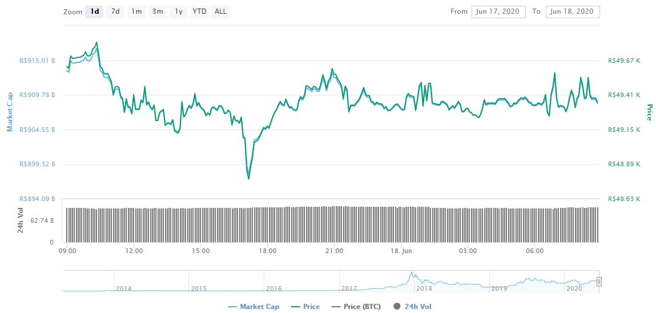Click R$48.89 K price axis label
This screenshot has height=313, width=656.
(x=624, y=164)
